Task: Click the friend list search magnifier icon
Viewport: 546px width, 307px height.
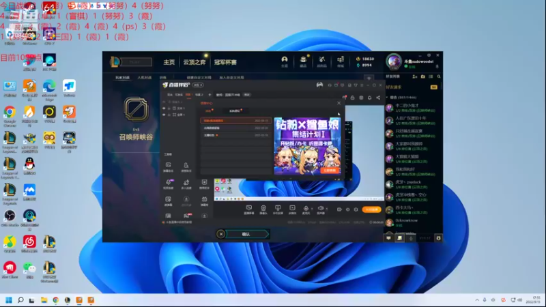Action: tap(439, 76)
